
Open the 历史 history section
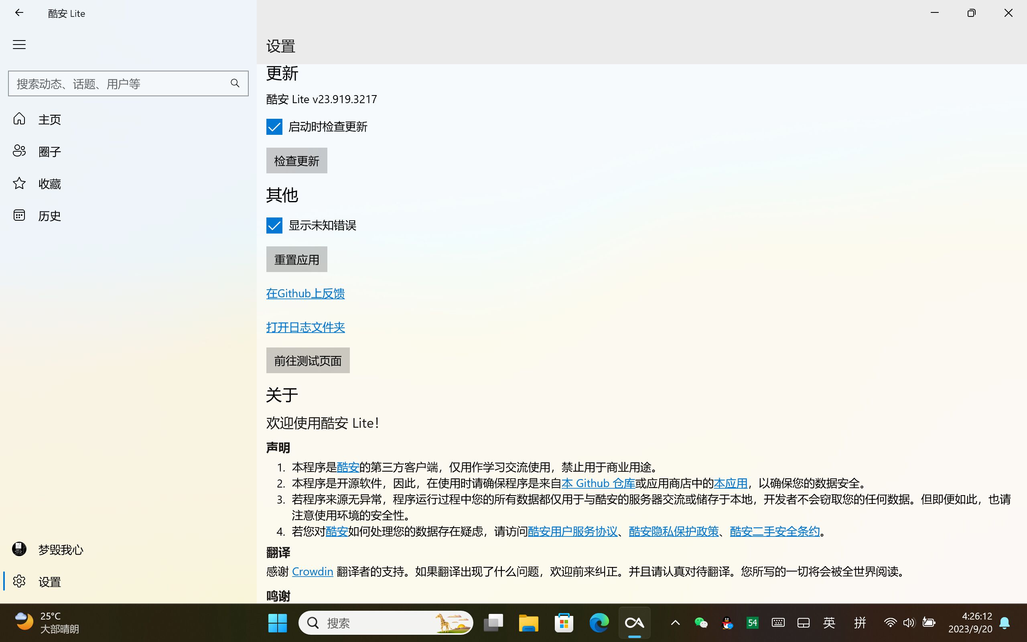(x=128, y=215)
